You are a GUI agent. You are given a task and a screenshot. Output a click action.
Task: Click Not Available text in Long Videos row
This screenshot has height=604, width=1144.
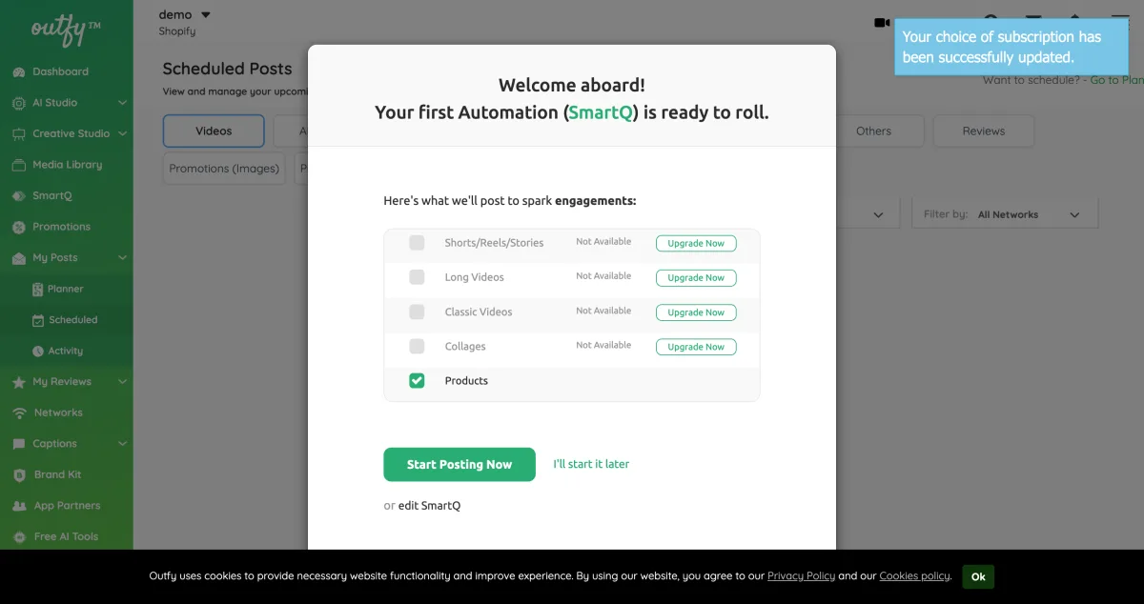(603, 276)
